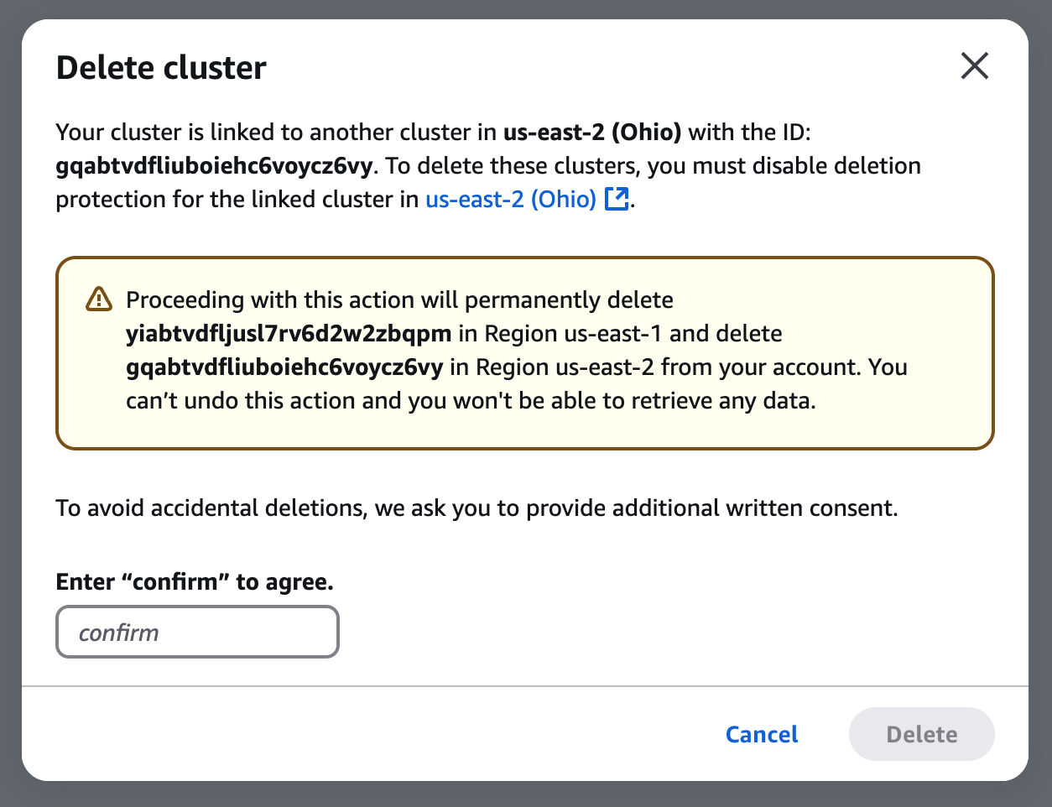The image size is (1052, 807).
Task: Open the us-east-2 (Ohio) hyperlink
Action: [510, 200]
